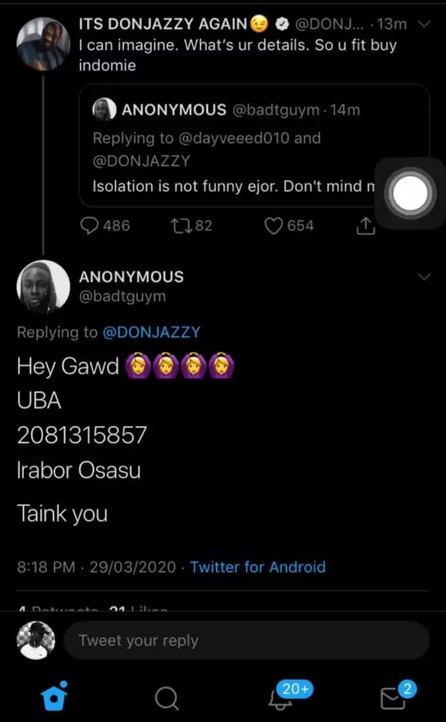This screenshot has width=446, height=722.
Task: Open the Search tab magnifier icon
Action: pyautogui.click(x=167, y=699)
